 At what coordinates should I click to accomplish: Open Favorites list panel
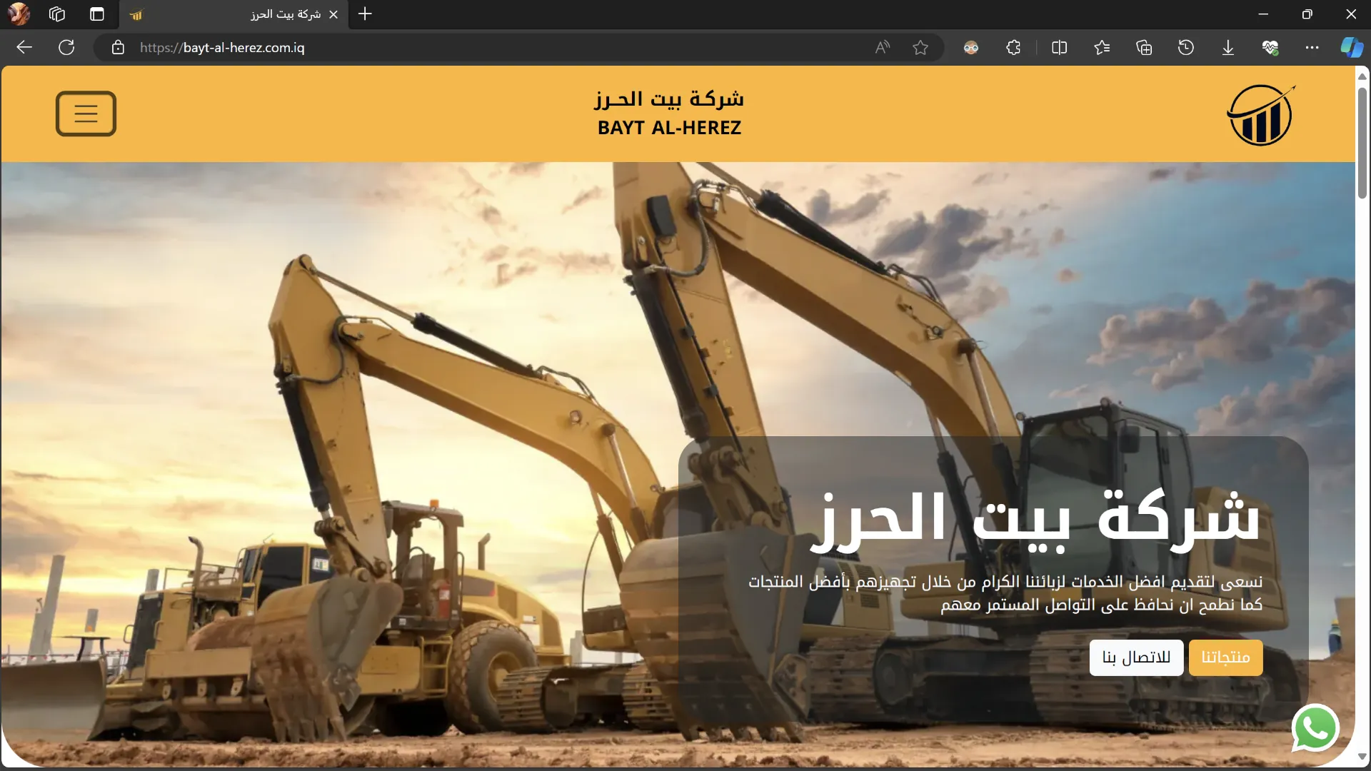pos(1102,48)
